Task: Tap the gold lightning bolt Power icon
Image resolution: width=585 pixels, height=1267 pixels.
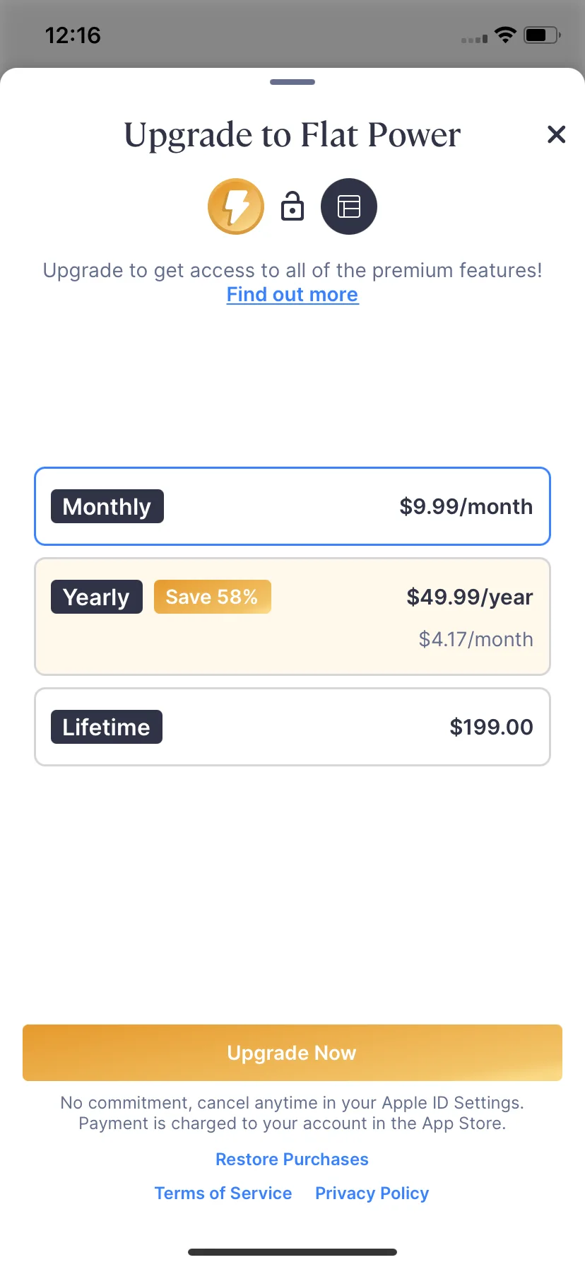Action: 236,206
